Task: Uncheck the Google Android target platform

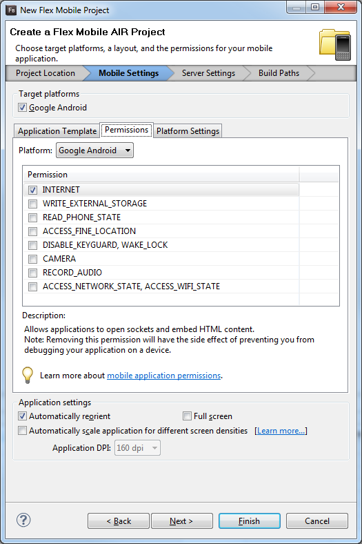Action: pos(23,108)
